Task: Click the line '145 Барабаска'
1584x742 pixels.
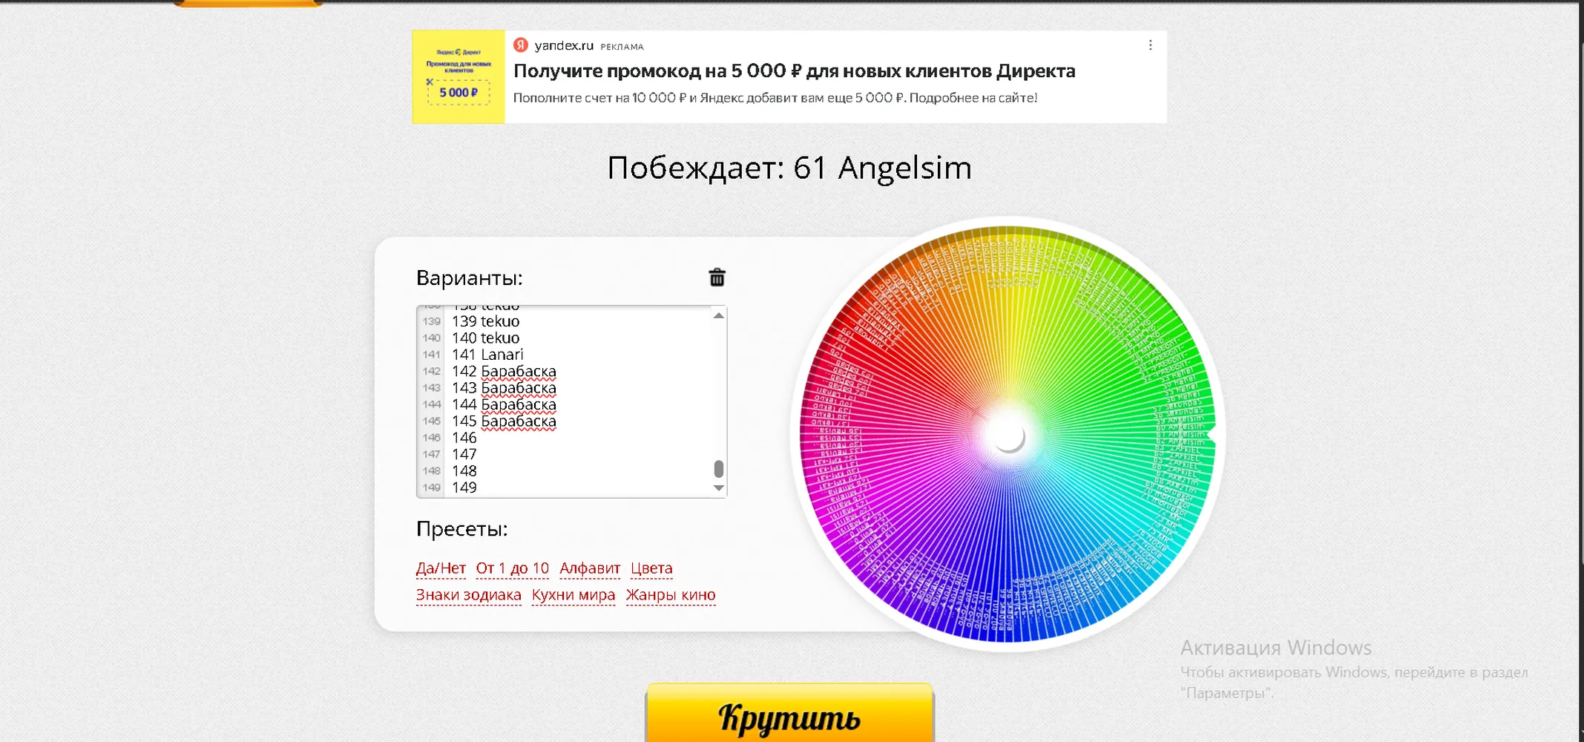Action: tap(504, 421)
